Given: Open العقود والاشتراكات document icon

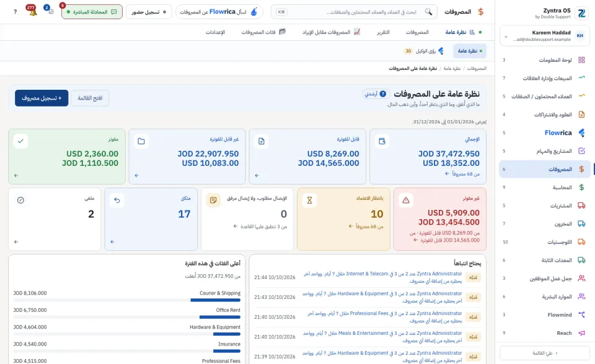Looking at the screenshot, I should pyautogui.click(x=581, y=115).
